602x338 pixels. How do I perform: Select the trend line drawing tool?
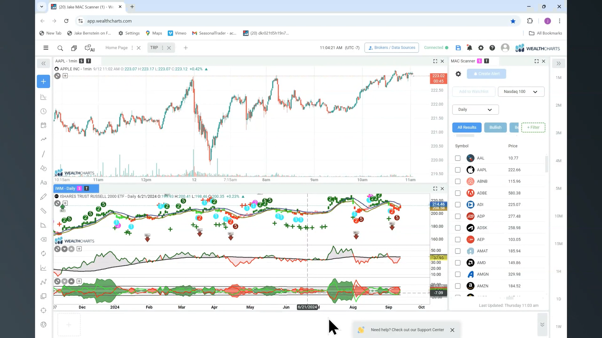click(43, 154)
